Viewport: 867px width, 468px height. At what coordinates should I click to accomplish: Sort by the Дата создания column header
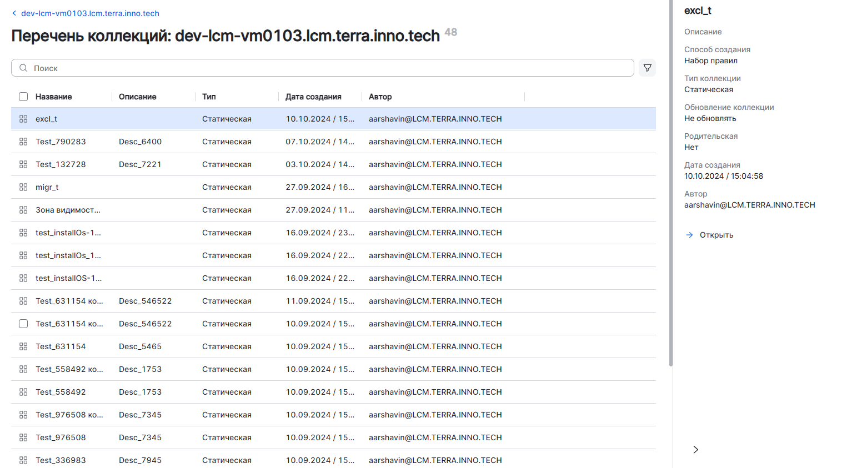coord(313,97)
